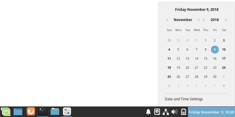Open Date and Time Settings

click(184, 99)
